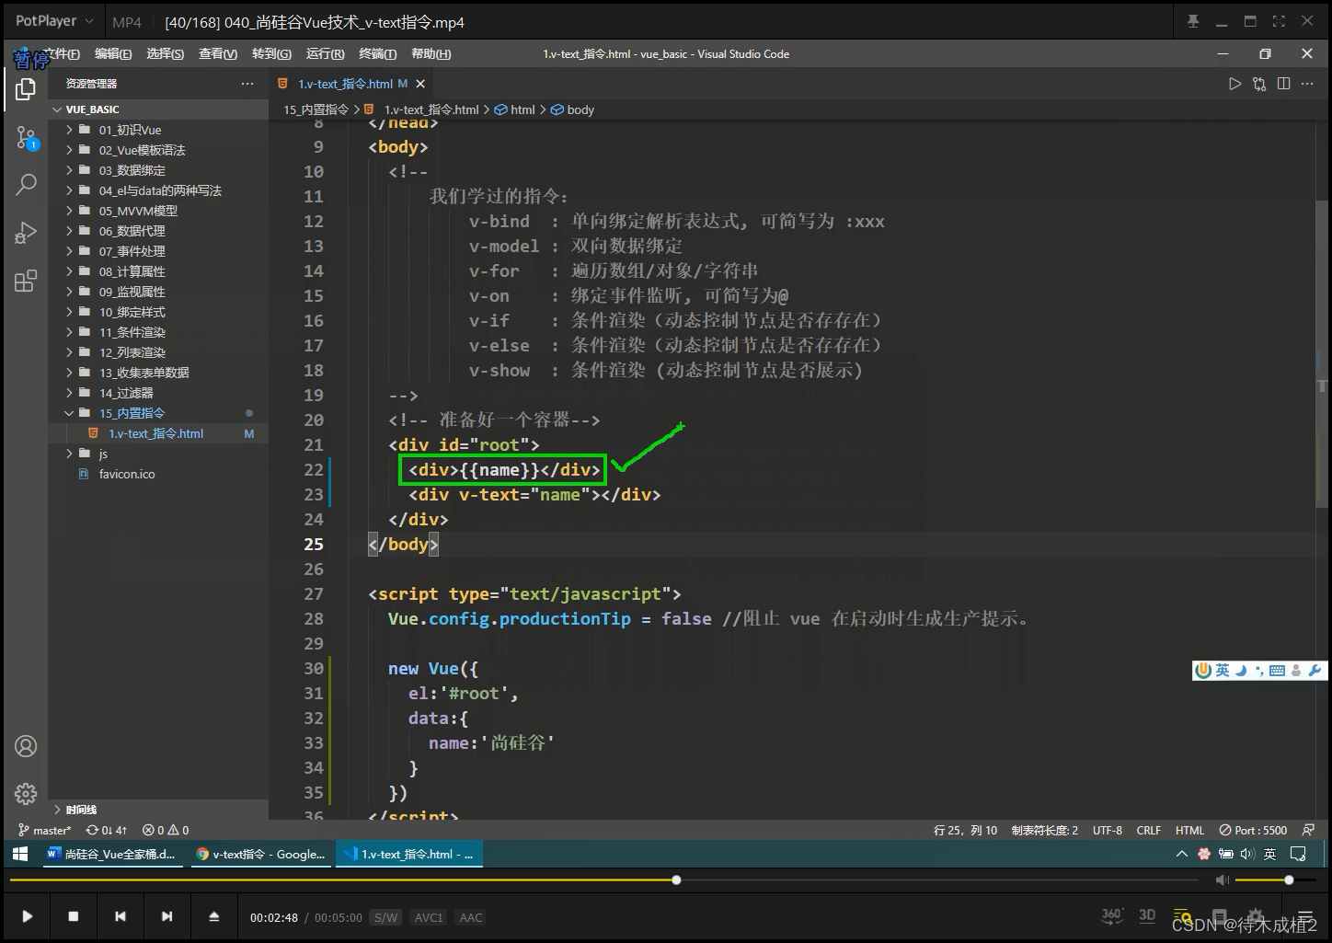Click Port : 5500 Live Server status
The width and height of the screenshot is (1332, 943).
[1253, 830]
